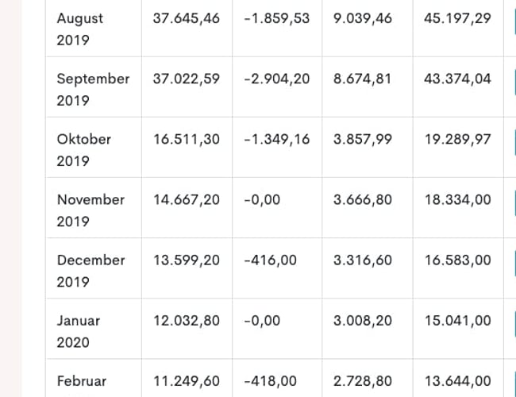Click the teal button in the November 2019 row
Viewport: 516px width, 397px height.
[x=514, y=210]
